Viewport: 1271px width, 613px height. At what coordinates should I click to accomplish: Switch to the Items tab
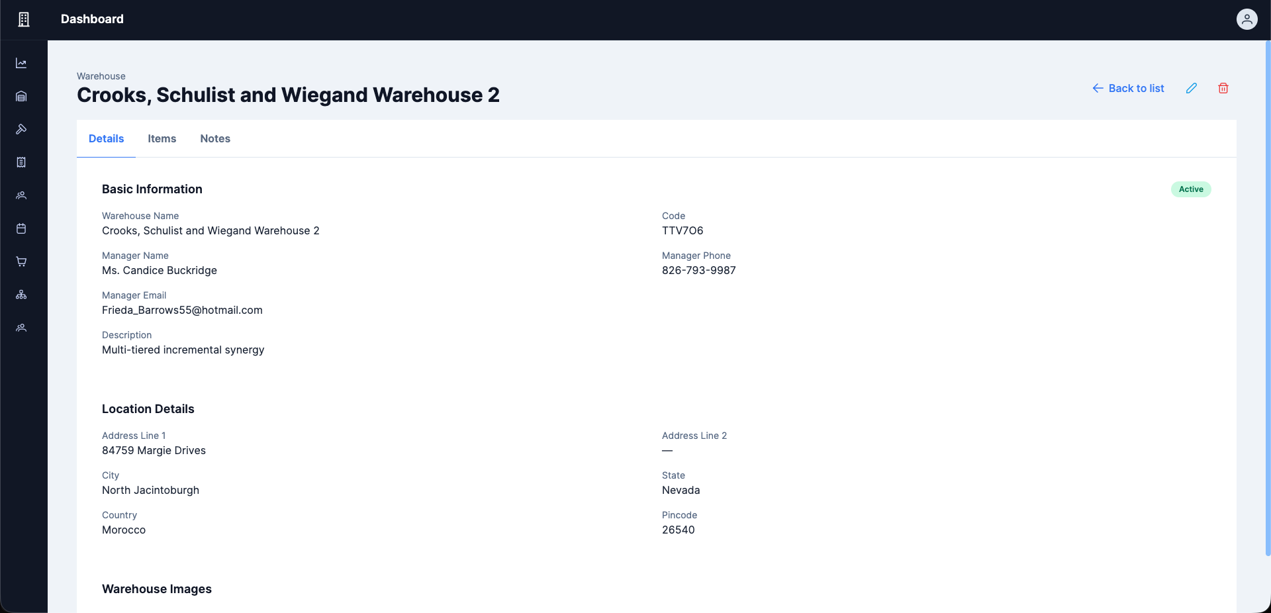[x=162, y=139]
